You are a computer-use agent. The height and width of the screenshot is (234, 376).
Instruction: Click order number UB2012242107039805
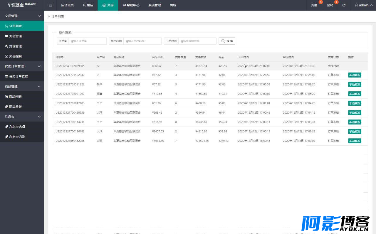70,66
